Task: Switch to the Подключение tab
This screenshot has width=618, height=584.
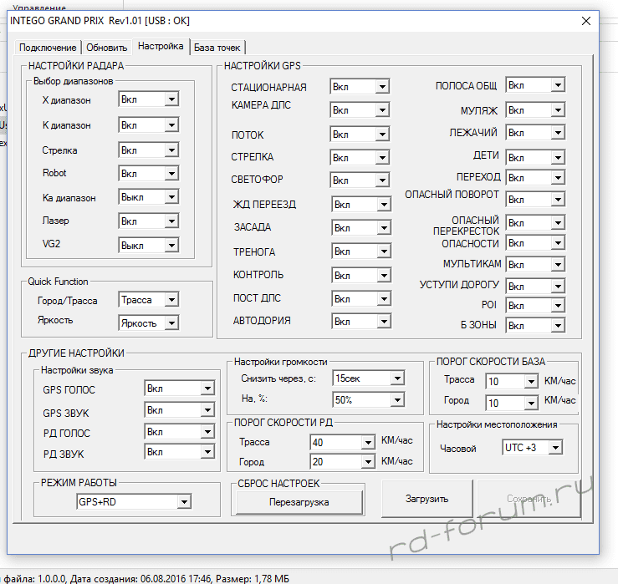Action: click(x=48, y=48)
